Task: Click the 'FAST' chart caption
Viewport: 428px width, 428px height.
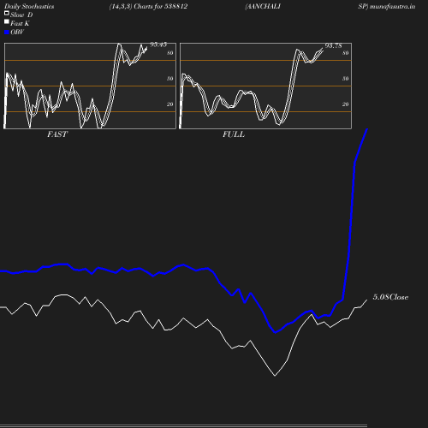Action: pyautogui.click(x=57, y=134)
